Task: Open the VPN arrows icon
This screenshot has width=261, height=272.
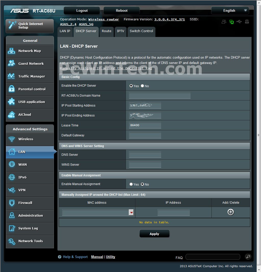Action: [x=12, y=190]
